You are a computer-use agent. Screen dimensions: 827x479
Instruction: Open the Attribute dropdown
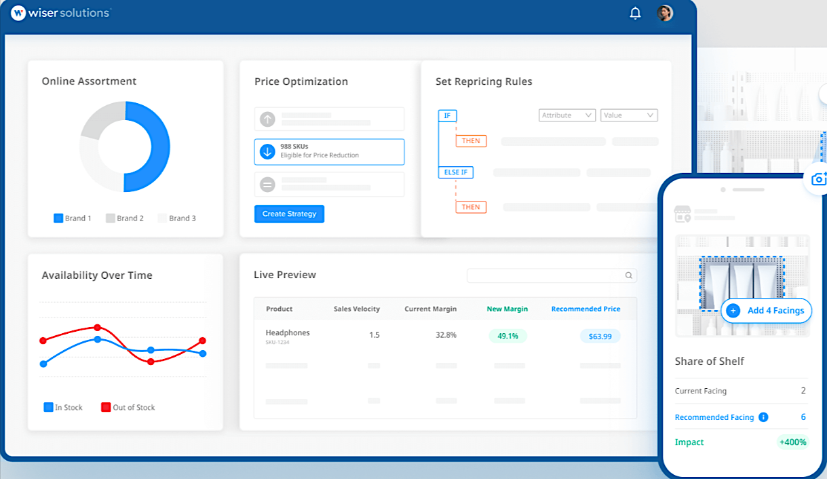click(567, 115)
